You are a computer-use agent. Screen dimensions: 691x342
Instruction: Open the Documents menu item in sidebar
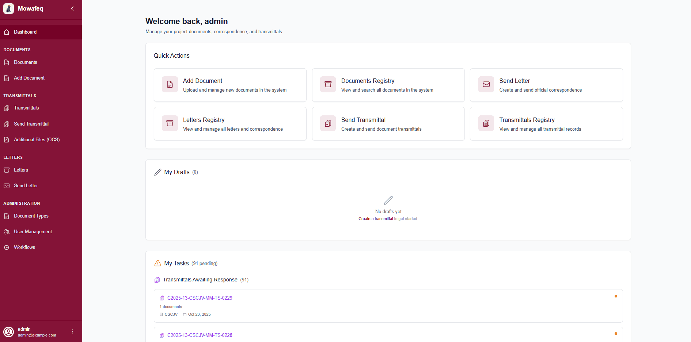point(25,62)
